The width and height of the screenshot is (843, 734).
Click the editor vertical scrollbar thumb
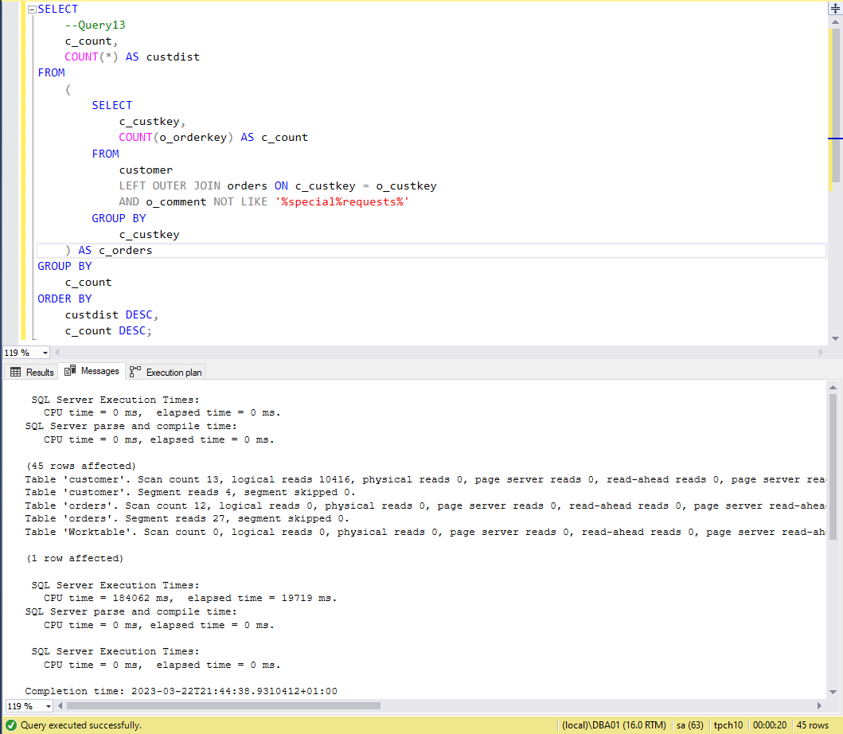point(835,105)
